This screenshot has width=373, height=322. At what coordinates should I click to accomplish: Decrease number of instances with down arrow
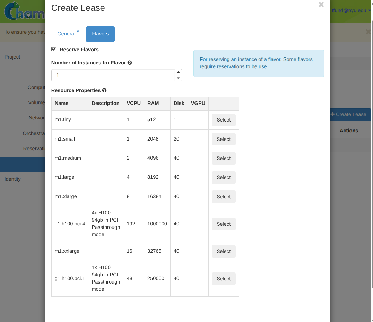(178, 78)
